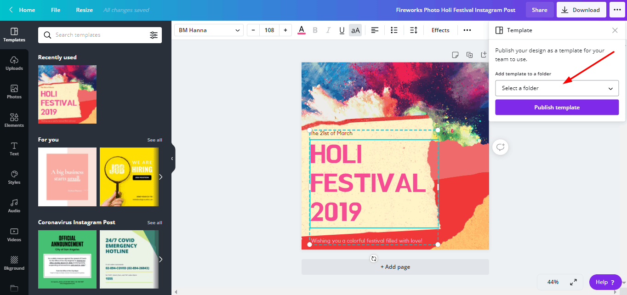Open the Styles sidebar panel

coord(14,177)
